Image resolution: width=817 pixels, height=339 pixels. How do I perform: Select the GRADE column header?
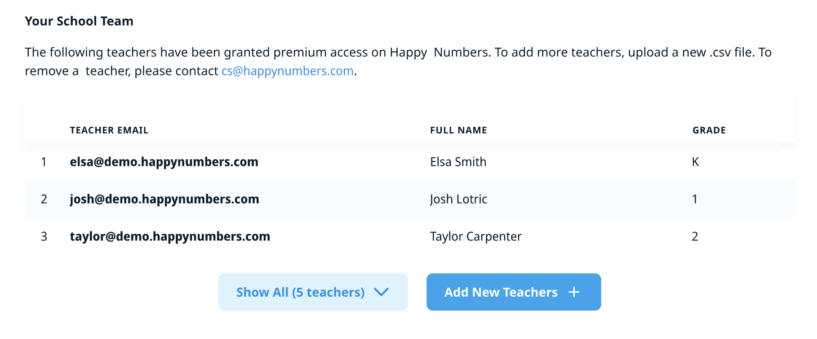pos(709,130)
